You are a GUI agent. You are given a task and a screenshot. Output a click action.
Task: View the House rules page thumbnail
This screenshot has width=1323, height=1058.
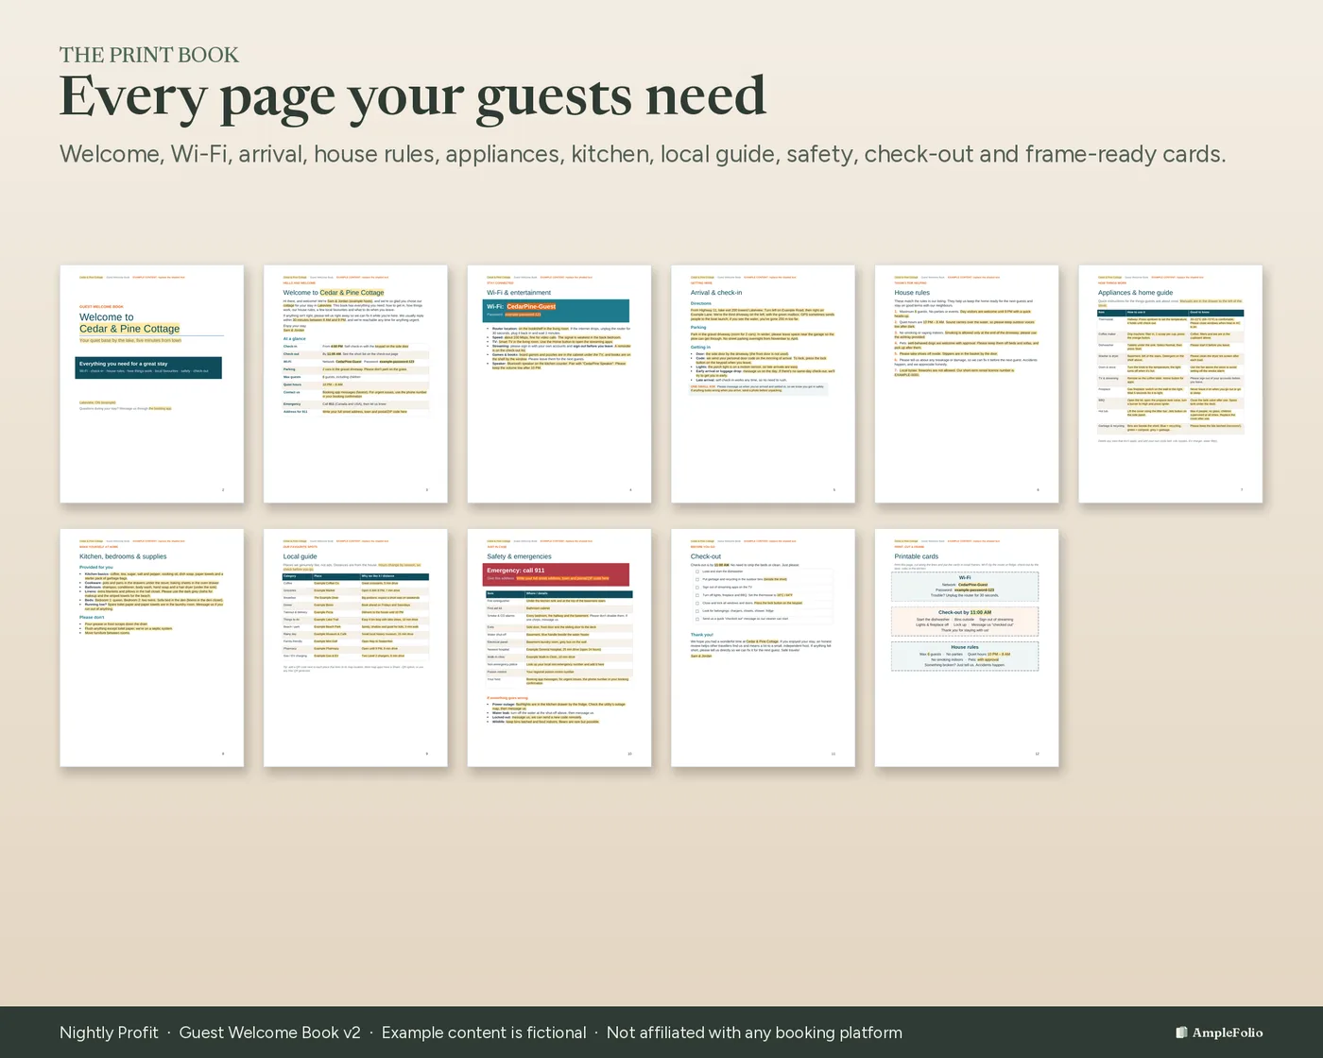point(967,384)
